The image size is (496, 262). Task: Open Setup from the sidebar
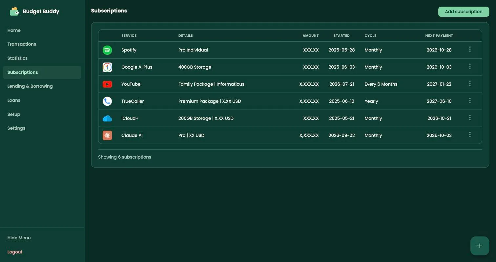click(42, 114)
